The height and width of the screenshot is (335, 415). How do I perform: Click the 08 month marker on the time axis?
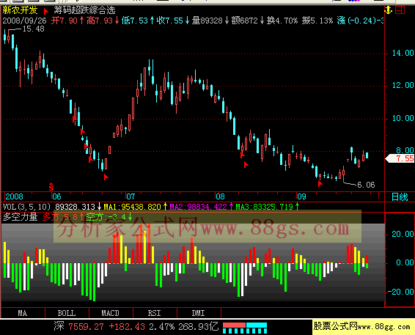[220, 196]
